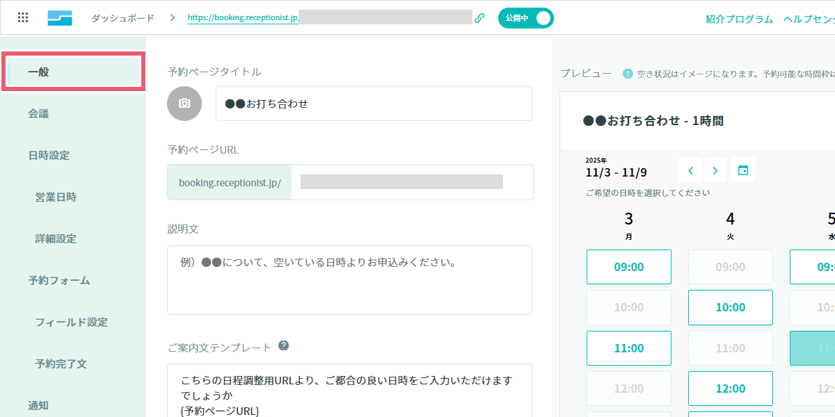835x417 pixels.
Task: Click the previous week arrow in preview
Action: pyautogui.click(x=690, y=169)
